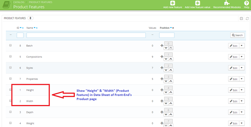
Task: Open dropdown beside Compositions Edit button
Action: (242, 57)
